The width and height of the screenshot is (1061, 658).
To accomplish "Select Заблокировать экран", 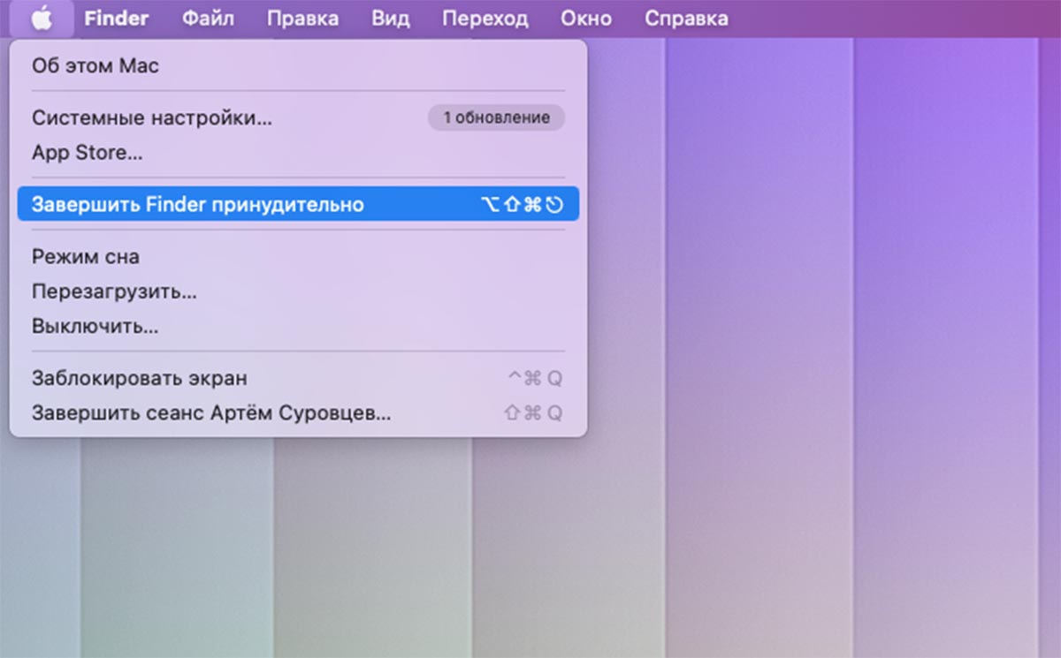I will [x=298, y=378].
